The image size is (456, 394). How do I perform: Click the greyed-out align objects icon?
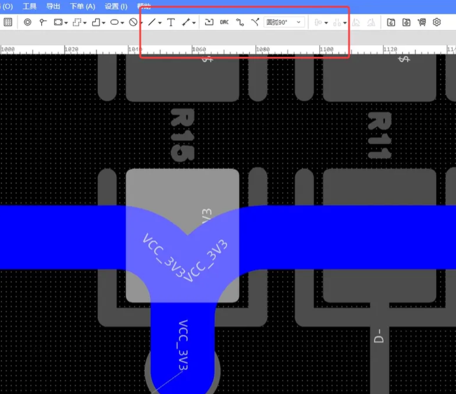318,22
